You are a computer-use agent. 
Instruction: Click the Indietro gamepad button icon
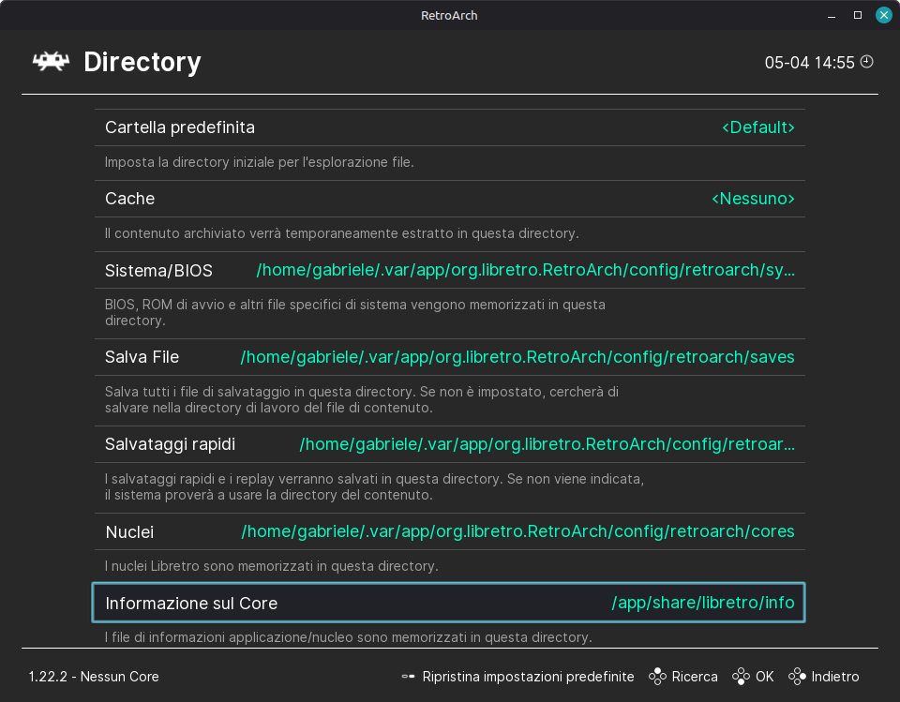[797, 677]
